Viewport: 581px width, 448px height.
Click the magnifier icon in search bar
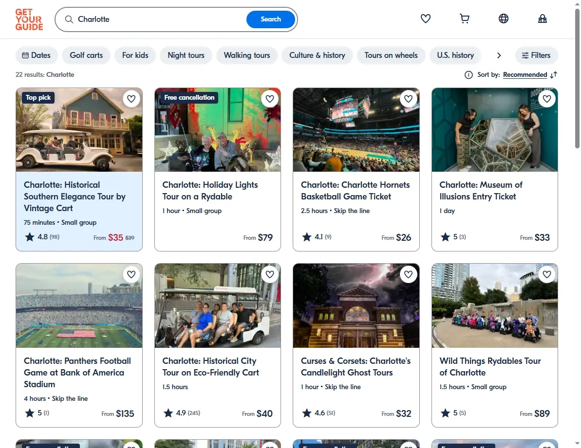coord(69,19)
